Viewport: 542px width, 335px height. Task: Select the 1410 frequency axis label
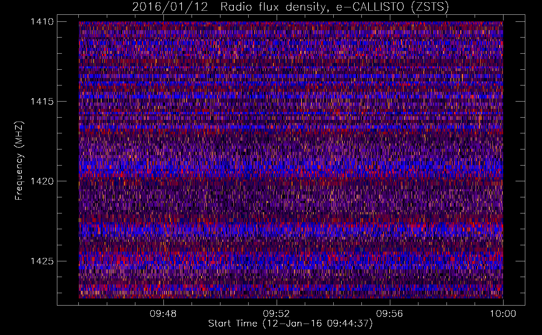[42, 22]
